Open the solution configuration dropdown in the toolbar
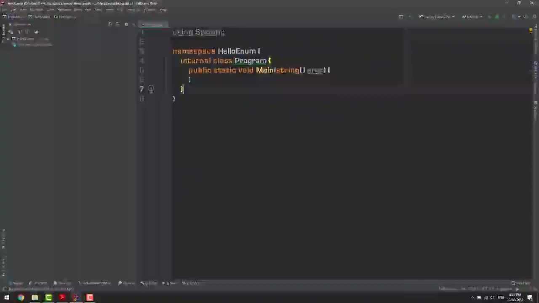The height and width of the screenshot is (303, 539). point(437,17)
